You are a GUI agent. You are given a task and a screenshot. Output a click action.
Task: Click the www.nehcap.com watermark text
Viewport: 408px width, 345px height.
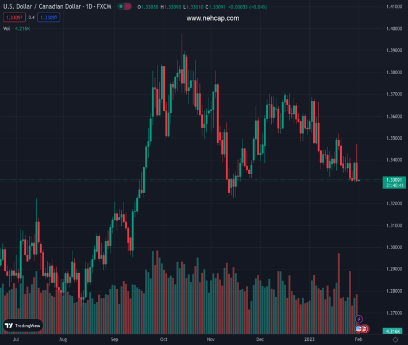[213, 18]
